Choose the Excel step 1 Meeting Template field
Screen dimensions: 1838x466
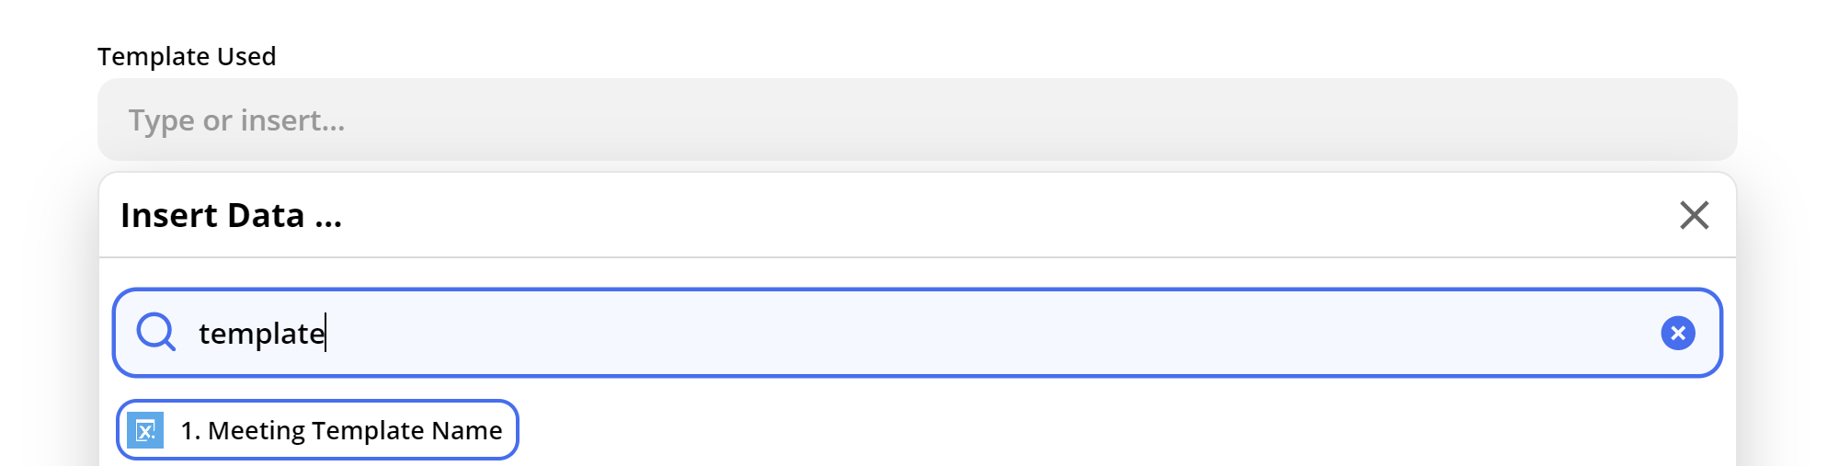[317, 429]
